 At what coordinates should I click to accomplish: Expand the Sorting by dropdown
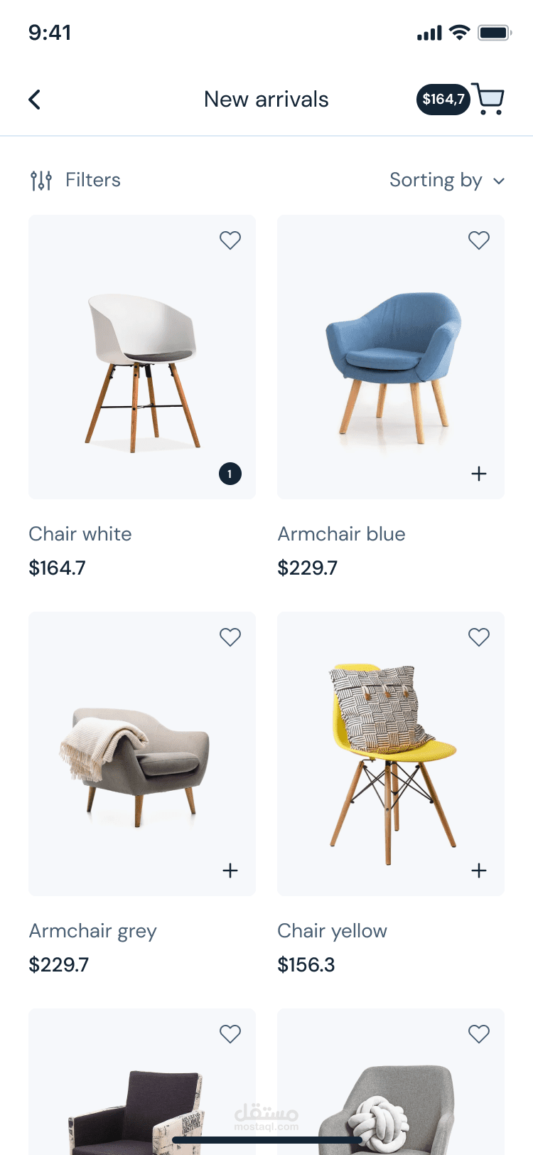point(447,181)
